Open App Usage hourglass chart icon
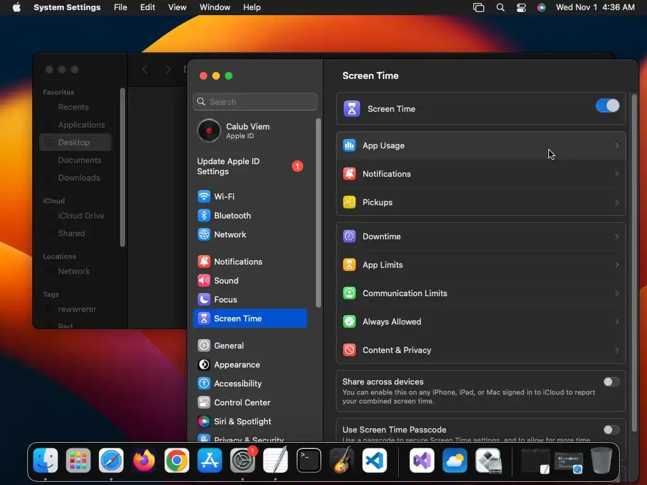 (x=349, y=146)
